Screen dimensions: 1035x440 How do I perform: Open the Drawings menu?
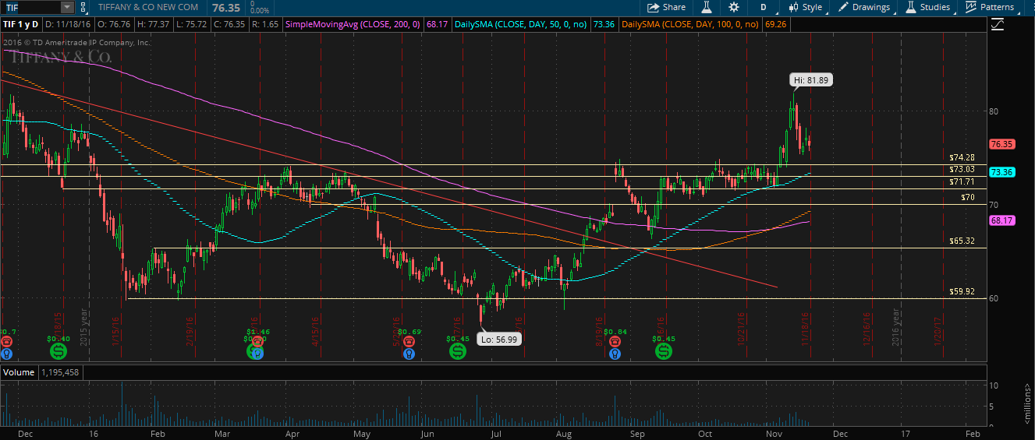(x=864, y=7)
